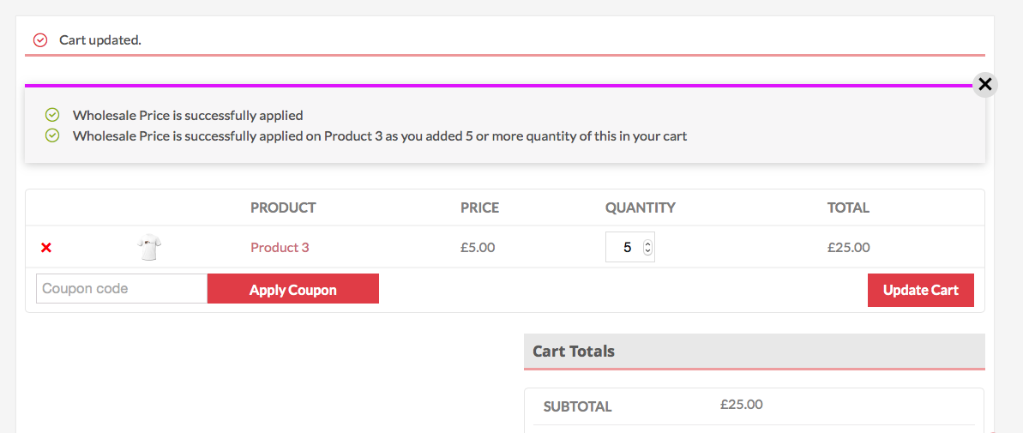
Task: Click the red check icon beside Cart updated
Action: (x=40, y=40)
